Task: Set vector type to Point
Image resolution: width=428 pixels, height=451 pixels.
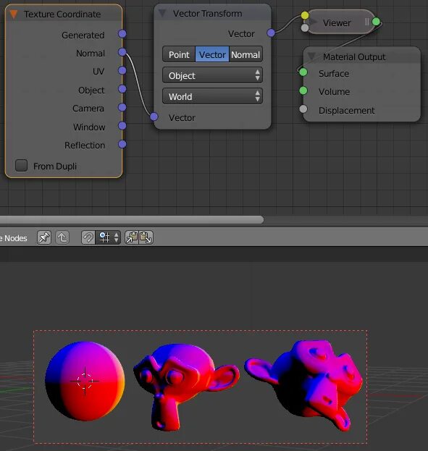Action: click(x=179, y=54)
